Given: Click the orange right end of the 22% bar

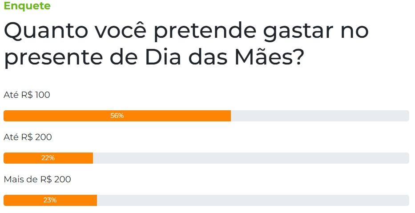Looking at the screenshot, I should click(89, 158).
